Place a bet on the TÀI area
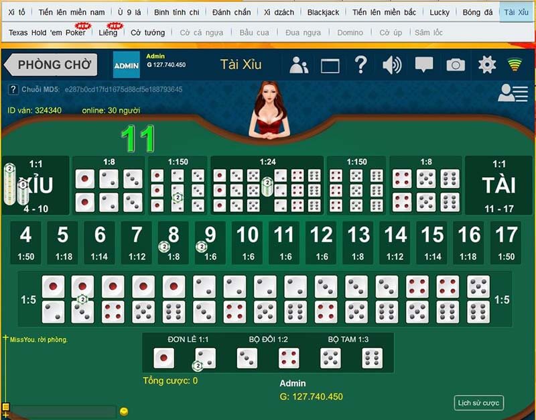The image size is (536, 420). (x=494, y=184)
